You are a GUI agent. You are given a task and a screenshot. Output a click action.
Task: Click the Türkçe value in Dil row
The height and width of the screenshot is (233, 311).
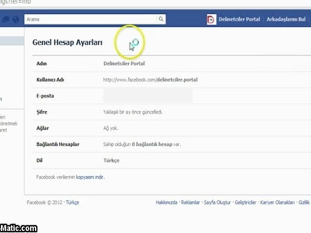tap(111, 161)
